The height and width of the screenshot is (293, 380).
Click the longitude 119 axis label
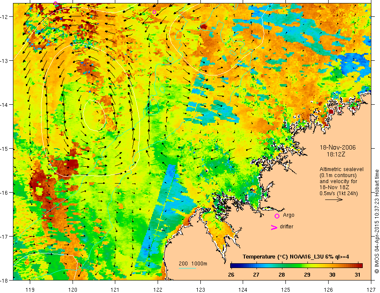coord(30,290)
